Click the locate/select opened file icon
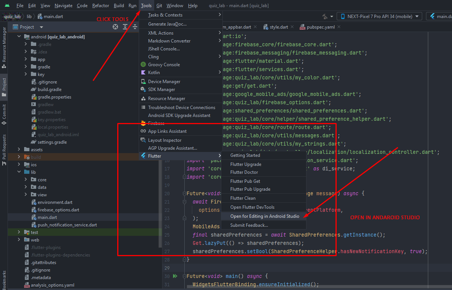 point(115,27)
